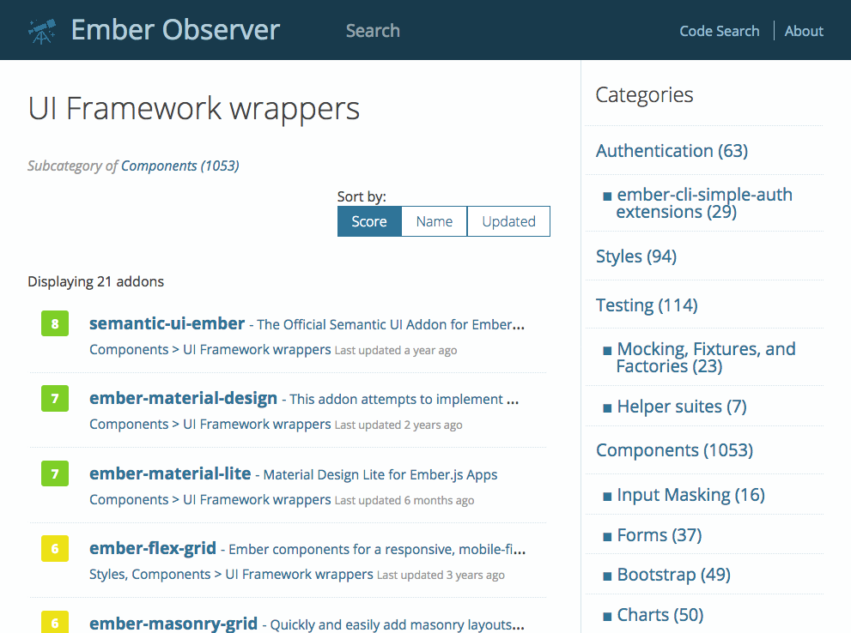Go to parent category Components (1053)
851x633 pixels.
[x=179, y=166]
